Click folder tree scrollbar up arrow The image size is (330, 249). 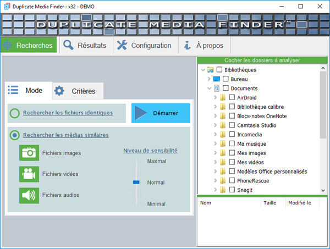point(323,68)
